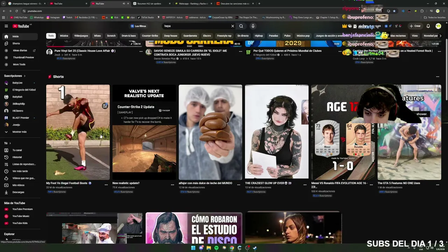448x252 pixels.
Task: Open El Negocio del Fútbol subscription
Action: coord(20,90)
